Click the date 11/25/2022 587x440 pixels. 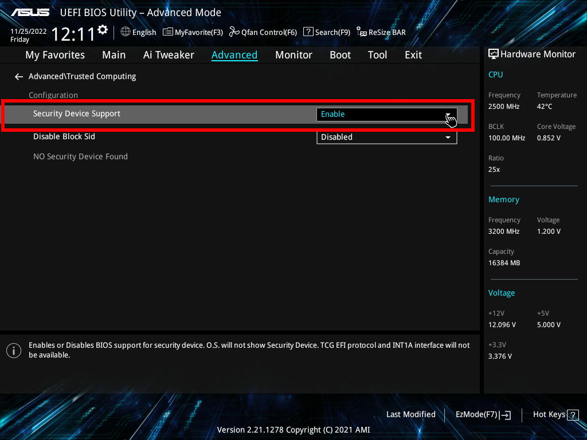[x=29, y=32]
